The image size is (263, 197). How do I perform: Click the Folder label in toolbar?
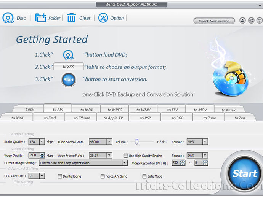pos(54,18)
